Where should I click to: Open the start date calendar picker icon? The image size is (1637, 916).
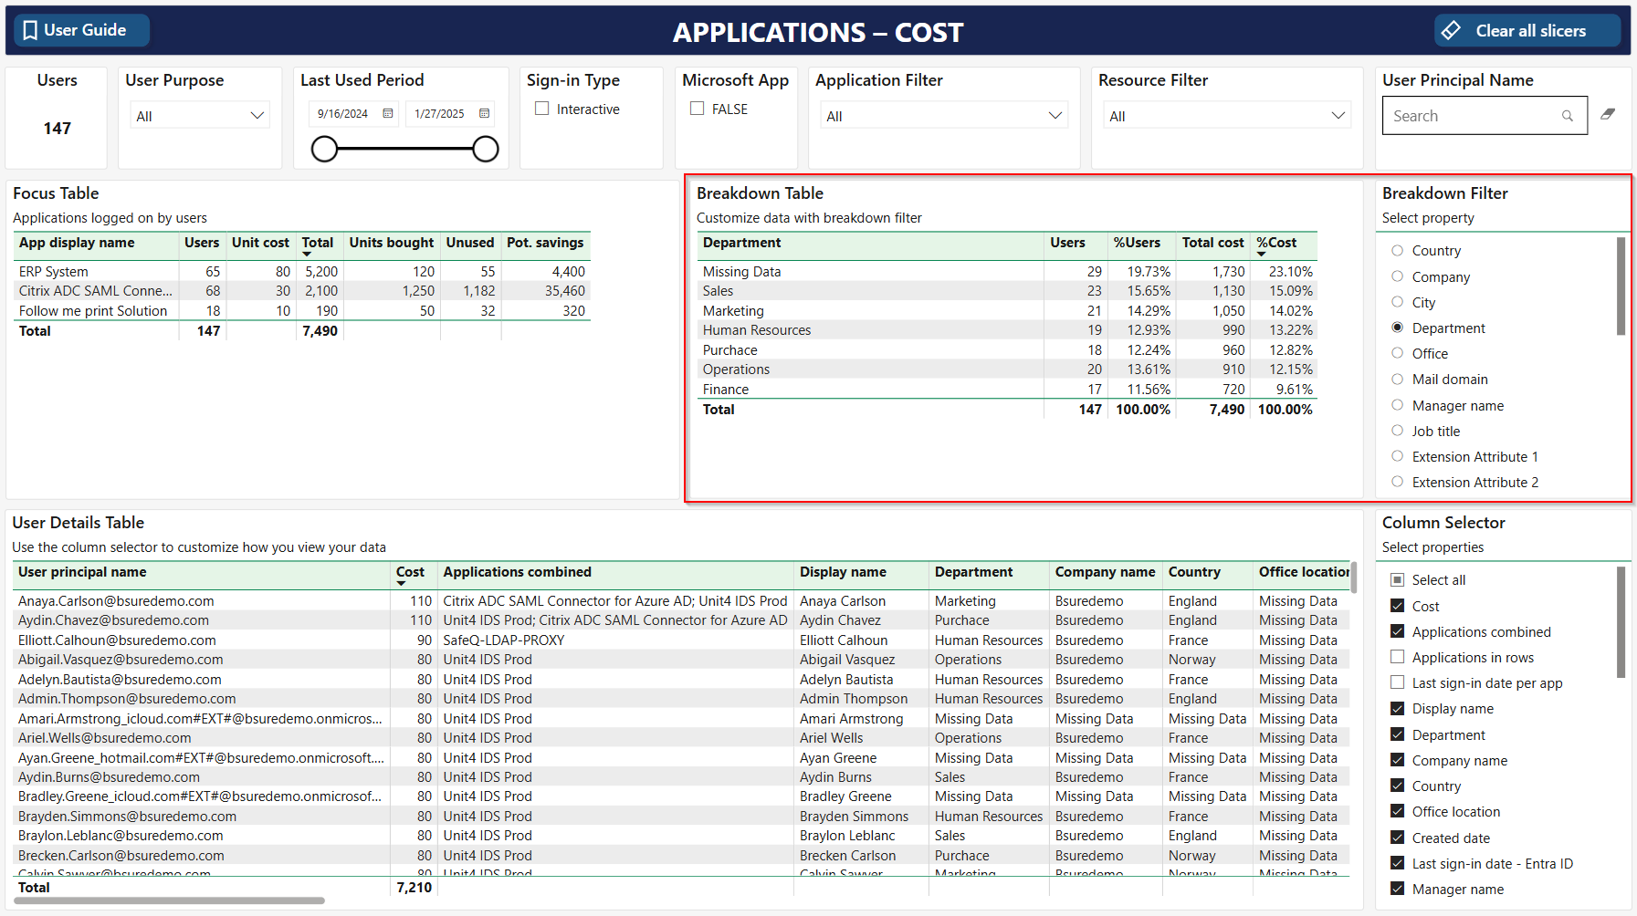(x=388, y=113)
